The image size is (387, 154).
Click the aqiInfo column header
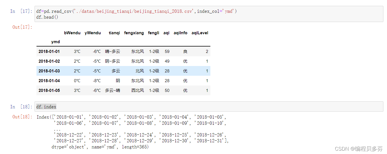click(x=180, y=33)
